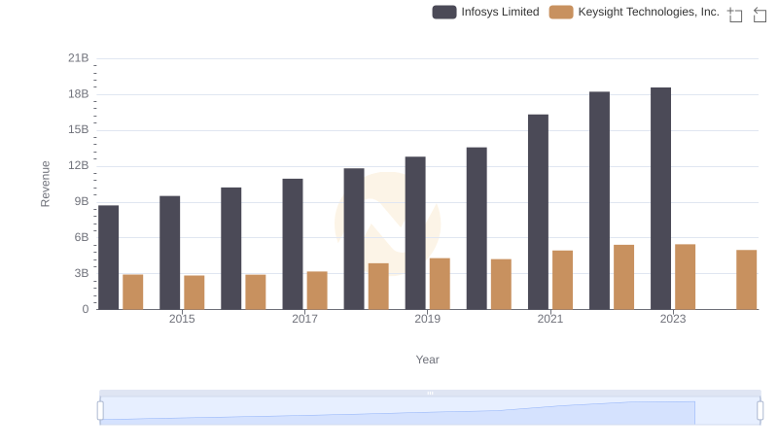Click the 2021 x-axis label

click(550, 319)
